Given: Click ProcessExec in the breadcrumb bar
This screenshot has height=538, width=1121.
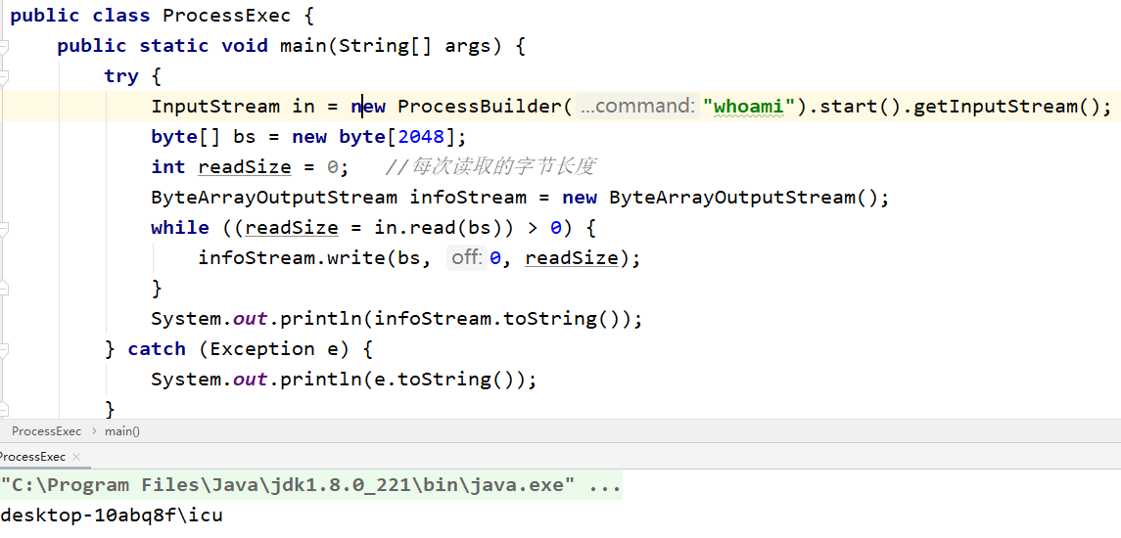Looking at the screenshot, I should click(x=46, y=430).
